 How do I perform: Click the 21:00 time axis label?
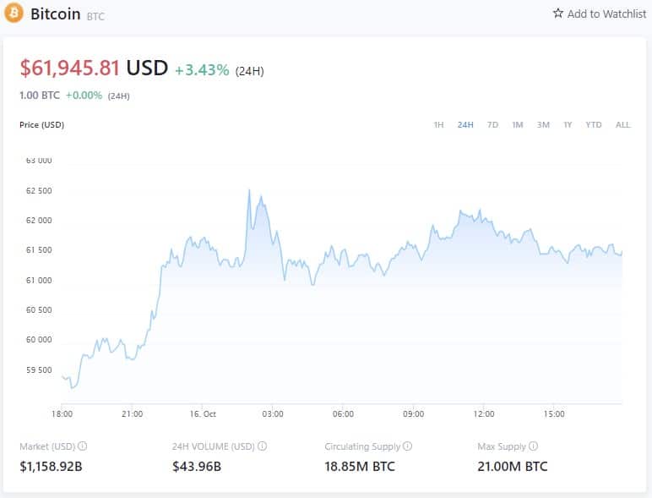pyautogui.click(x=133, y=414)
